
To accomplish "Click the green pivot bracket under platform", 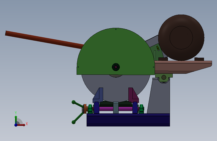I will point(164,78).
